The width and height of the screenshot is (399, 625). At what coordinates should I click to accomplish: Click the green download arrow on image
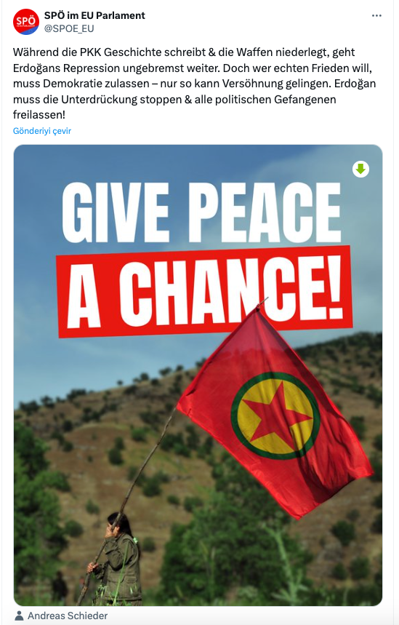(360, 169)
